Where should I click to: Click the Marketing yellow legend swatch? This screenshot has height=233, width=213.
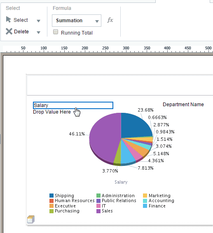145,196
